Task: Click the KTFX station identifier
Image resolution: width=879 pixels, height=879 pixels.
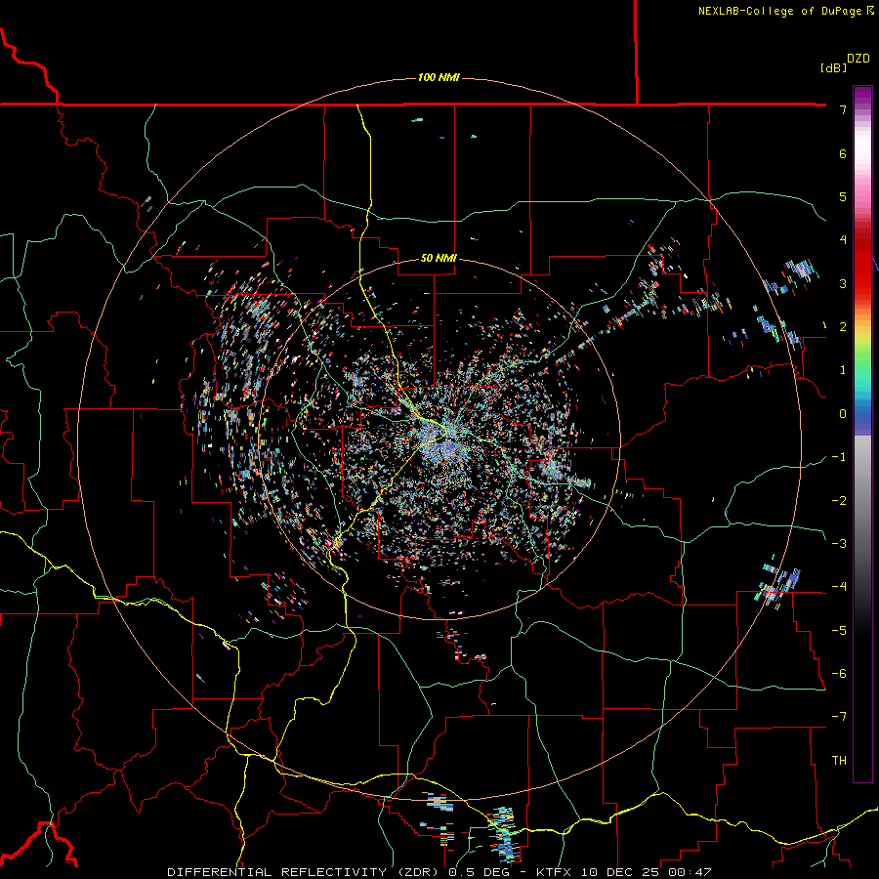Action: [x=555, y=872]
